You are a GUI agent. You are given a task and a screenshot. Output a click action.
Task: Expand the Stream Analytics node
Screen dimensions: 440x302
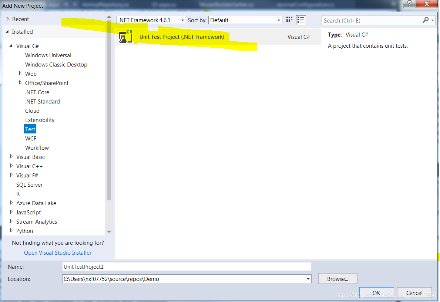11,221
